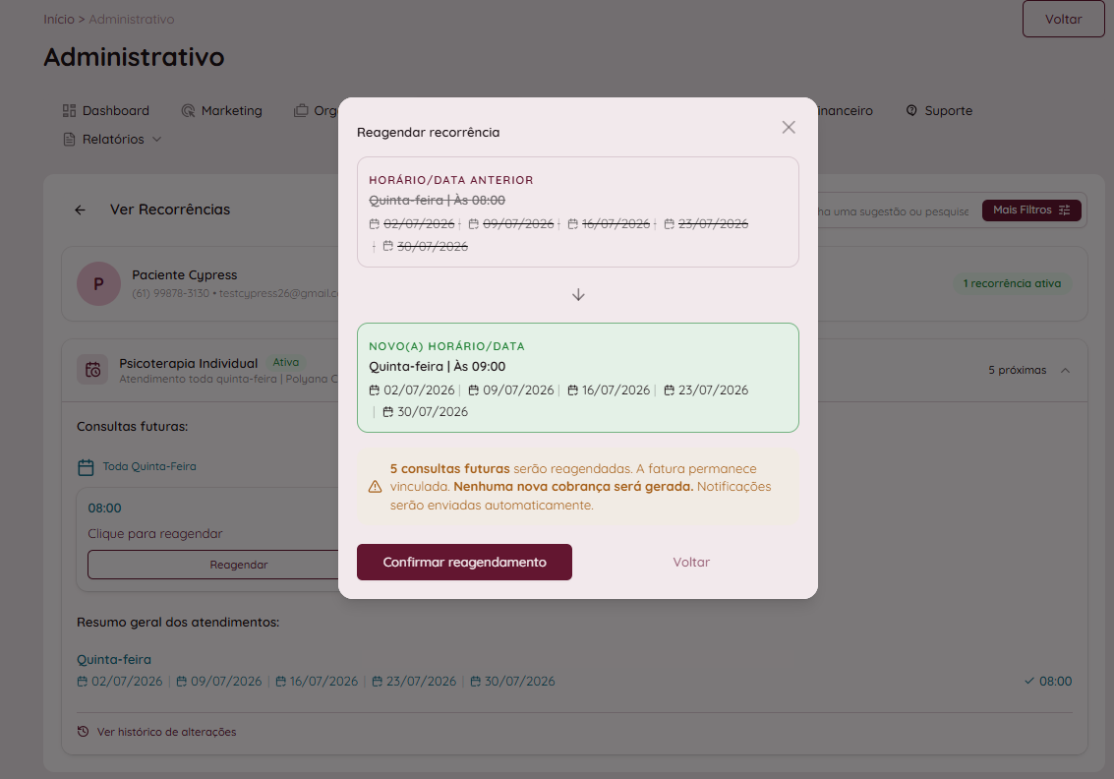The height and width of the screenshot is (779, 1114).
Task: Click the Paciente Cypress name
Action: (x=184, y=275)
